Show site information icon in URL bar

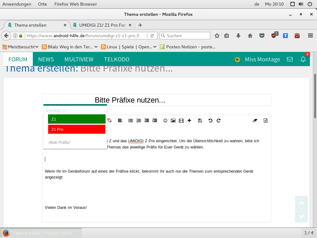(x=15, y=36)
